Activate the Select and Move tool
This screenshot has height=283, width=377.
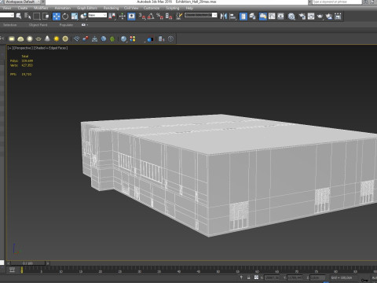click(57, 17)
